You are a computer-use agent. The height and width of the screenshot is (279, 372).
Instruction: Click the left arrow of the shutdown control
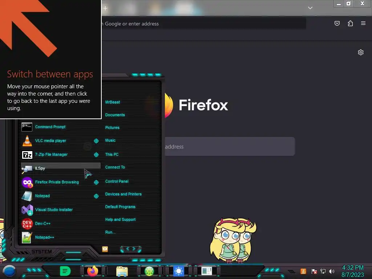(x=127, y=249)
